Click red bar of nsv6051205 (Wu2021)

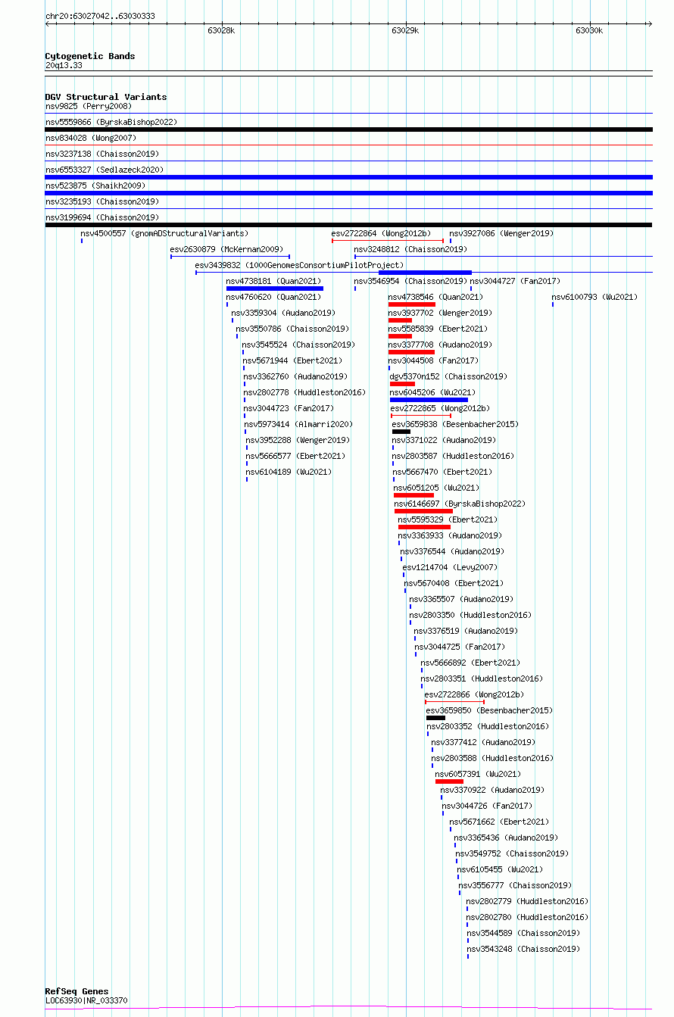tap(414, 495)
